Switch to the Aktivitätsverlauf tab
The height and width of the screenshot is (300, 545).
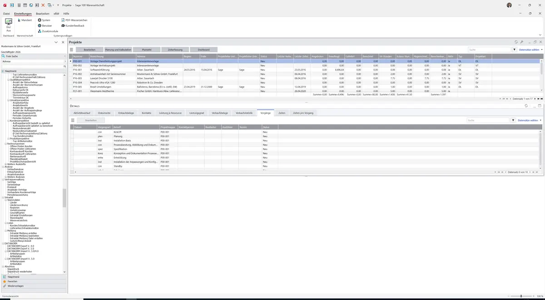(x=82, y=113)
